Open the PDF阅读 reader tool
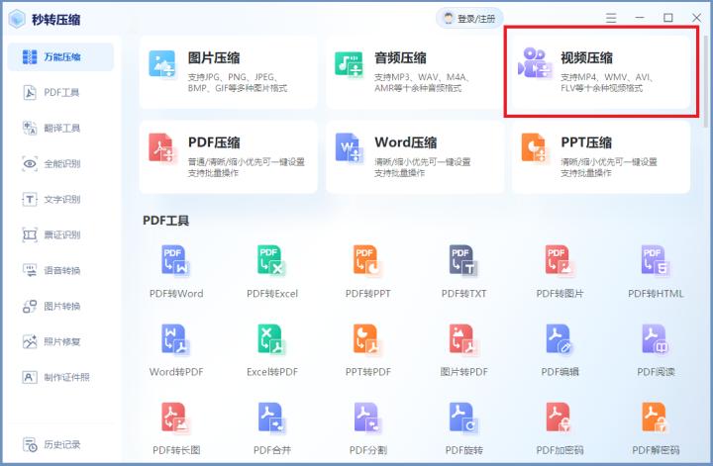713x466 pixels. tap(656, 350)
